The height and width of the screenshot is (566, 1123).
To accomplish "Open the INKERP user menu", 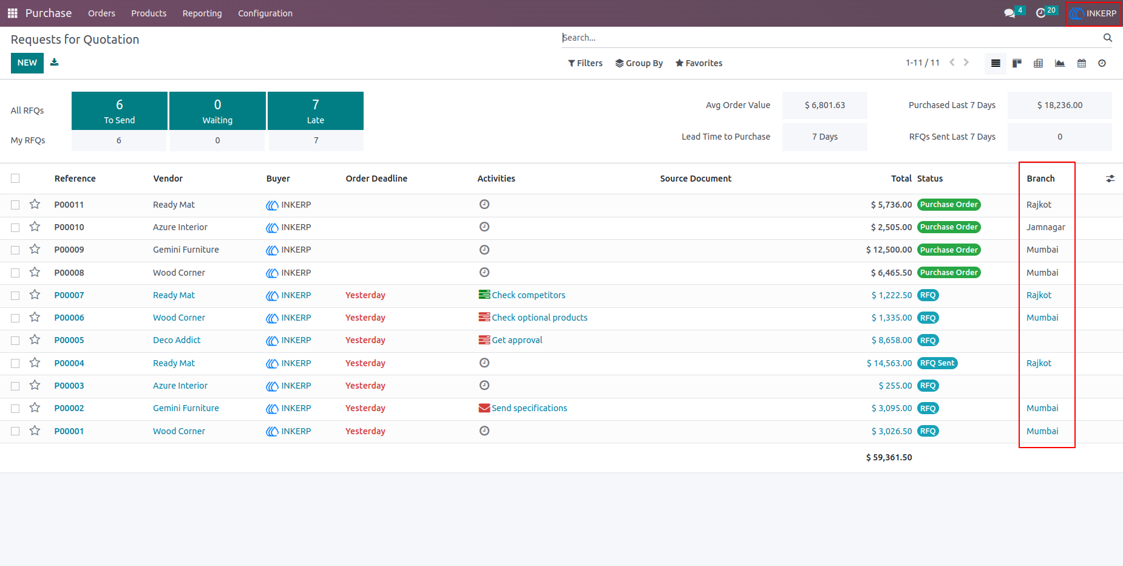I will pyautogui.click(x=1093, y=13).
